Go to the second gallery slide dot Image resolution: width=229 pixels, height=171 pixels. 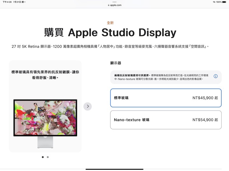48,157
